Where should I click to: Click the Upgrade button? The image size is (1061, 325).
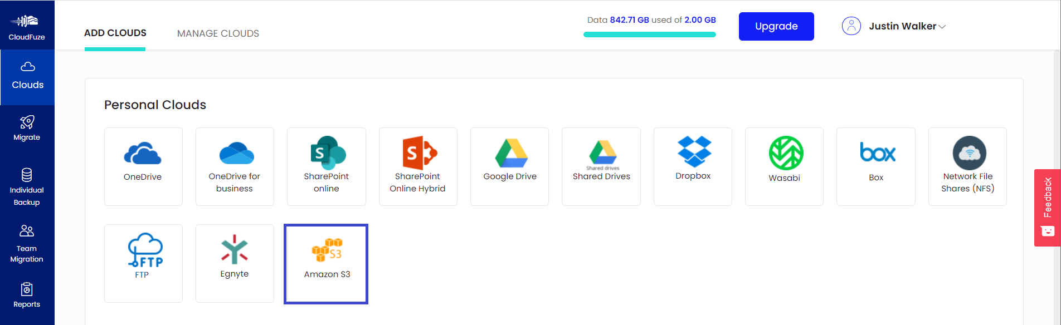(776, 26)
